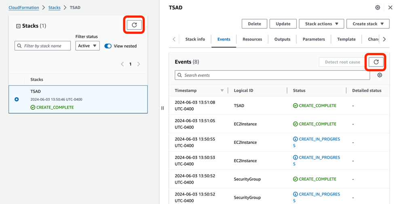Refresh the Stacks list
The height and width of the screenshot is (204, 394).
pos(134,25)
